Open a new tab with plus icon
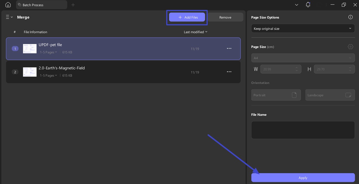Viewport: 359px width, 184px height. click(73, 5)
